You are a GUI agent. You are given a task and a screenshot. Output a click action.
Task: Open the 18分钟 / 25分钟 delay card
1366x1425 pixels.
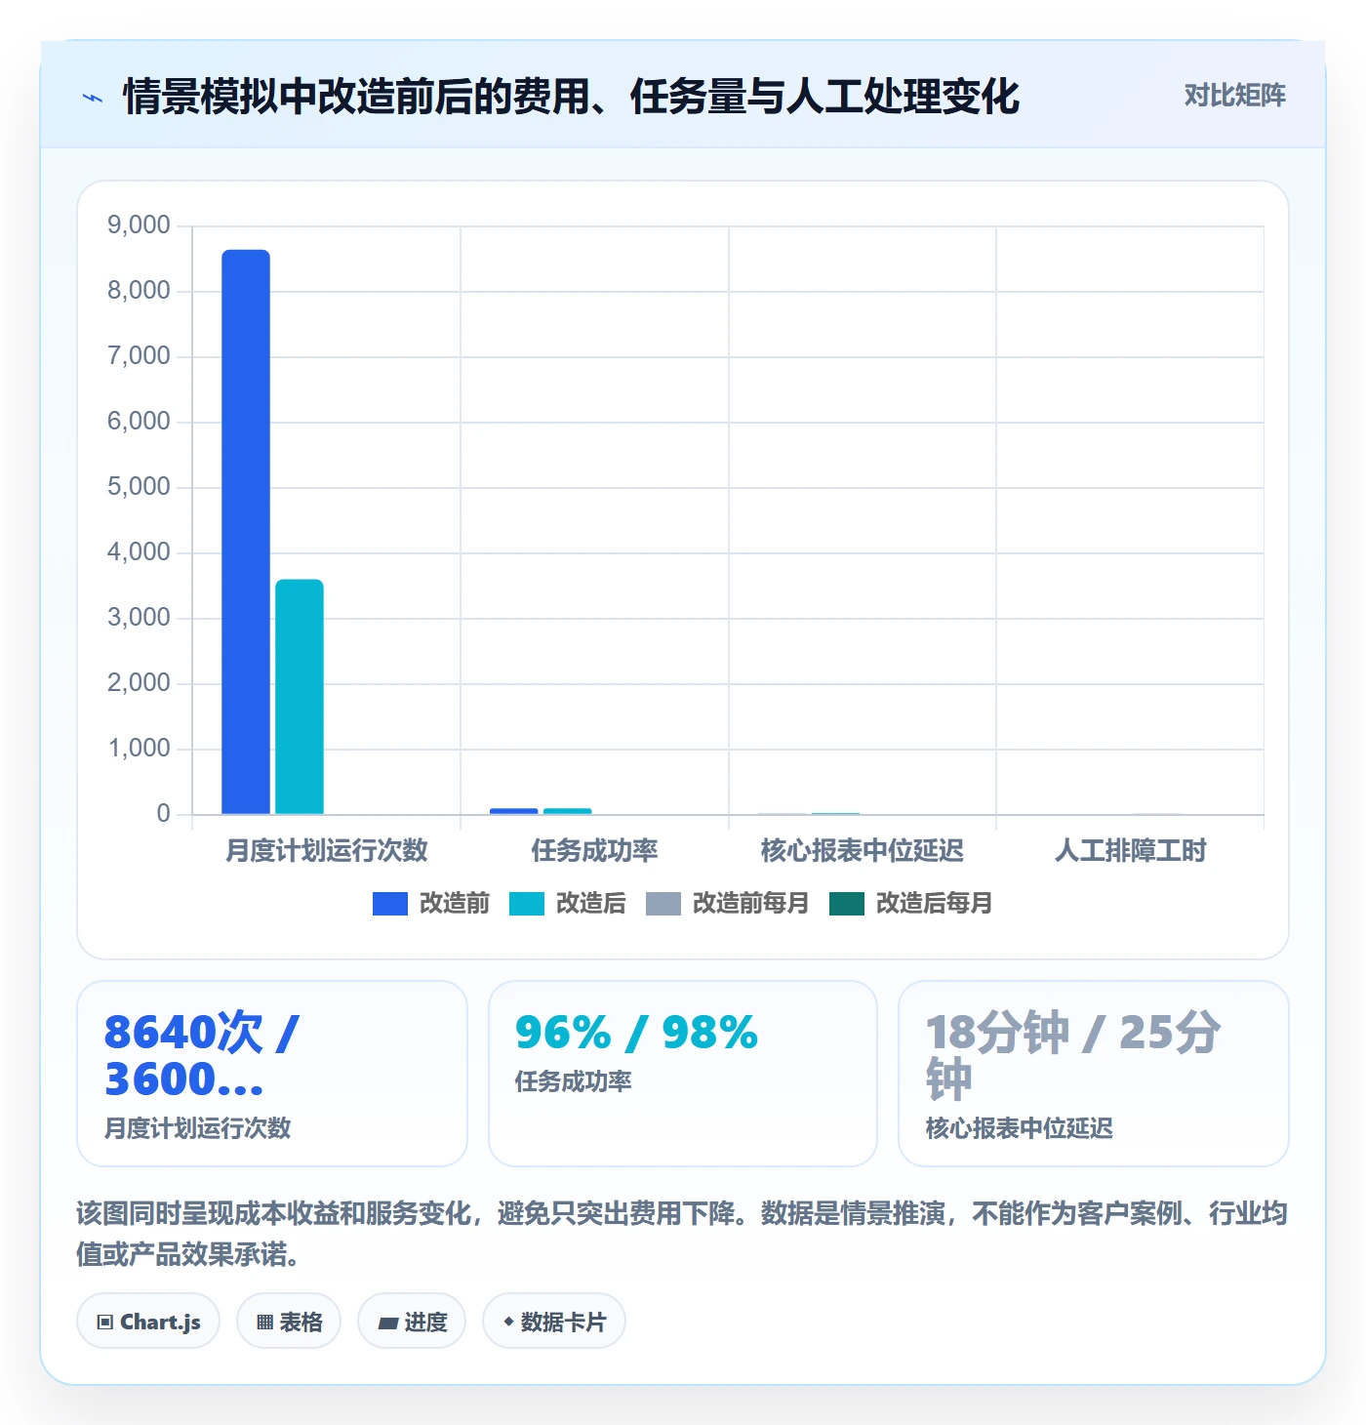pos(1094,1074)
